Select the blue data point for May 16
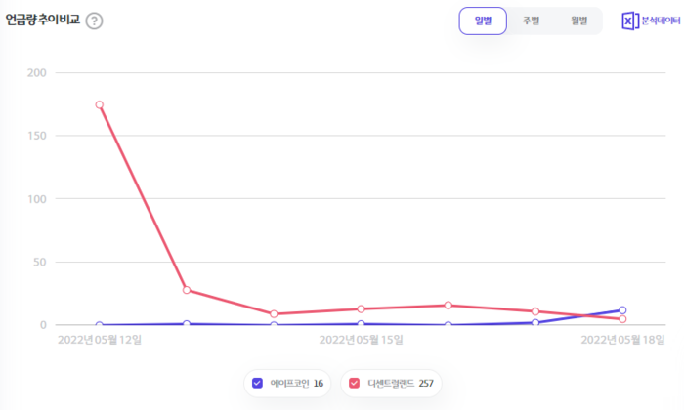The width and height of the screenshot is (684, 410). tap(448, 325)
